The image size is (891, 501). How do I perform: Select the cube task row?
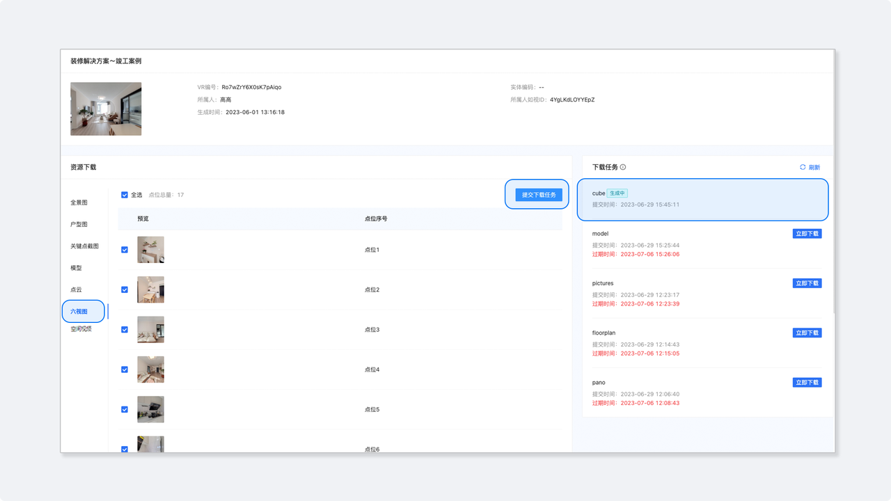click(702, 199)
